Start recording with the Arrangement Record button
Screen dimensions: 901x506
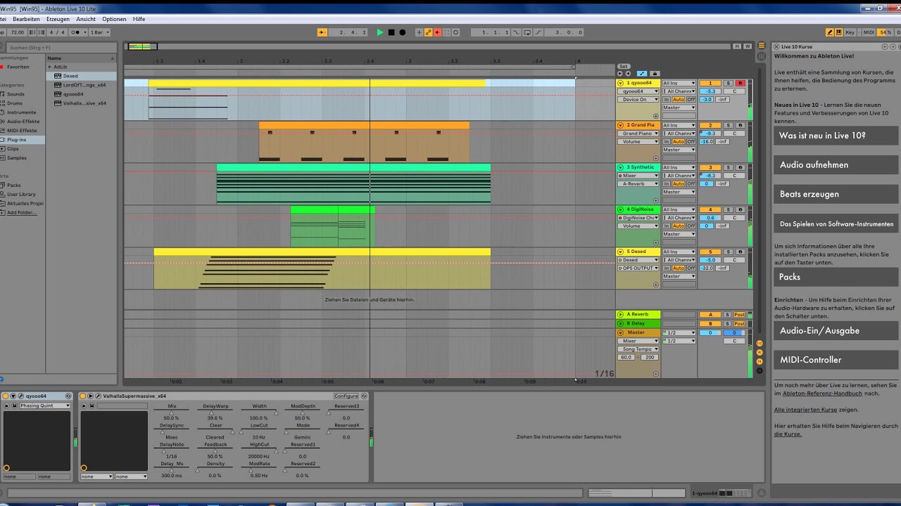click(x=402, y=32)
